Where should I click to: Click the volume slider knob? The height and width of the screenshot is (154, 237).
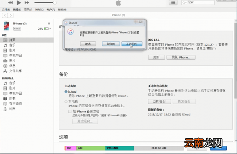point(55,3)
